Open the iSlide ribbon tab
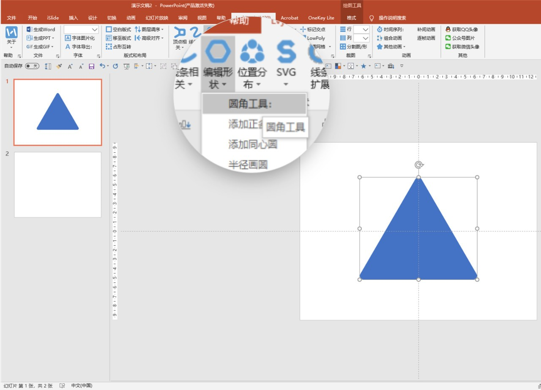The image size is (541, 390). point(53,18)
